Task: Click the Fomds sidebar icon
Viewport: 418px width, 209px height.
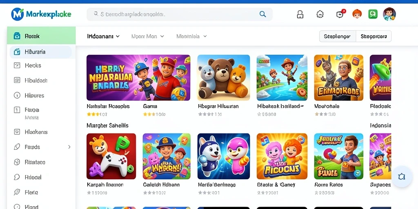Action: click(17, 147)
